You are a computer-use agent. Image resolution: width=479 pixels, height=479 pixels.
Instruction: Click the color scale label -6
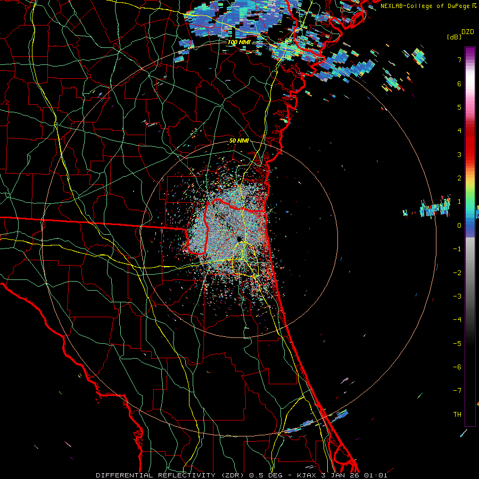(457, 367)
